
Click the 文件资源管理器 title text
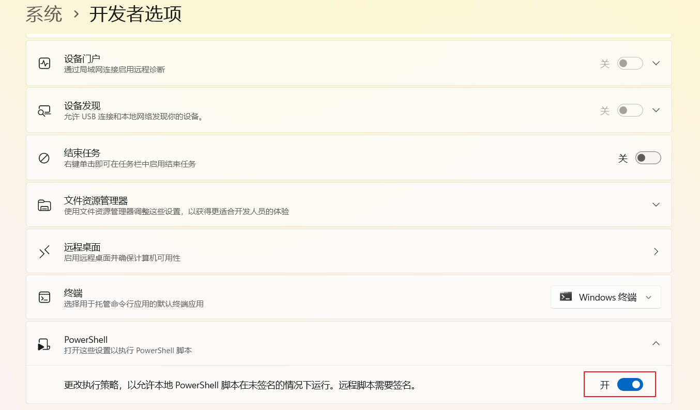[96, 200]
